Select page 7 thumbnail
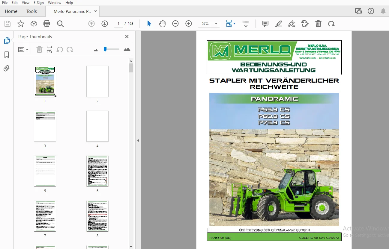The image size is (389, 249). [x=45, y=216]
